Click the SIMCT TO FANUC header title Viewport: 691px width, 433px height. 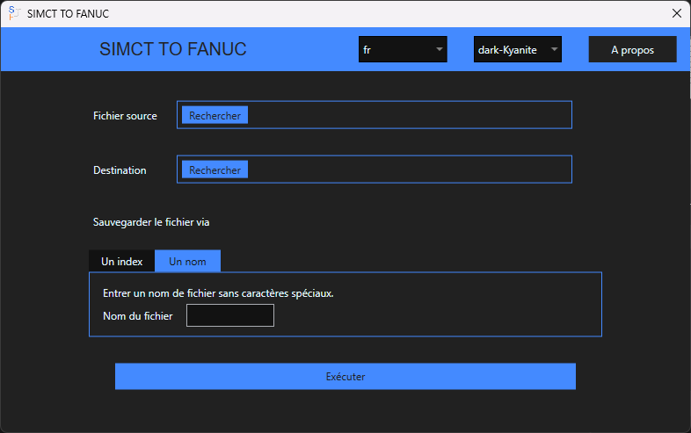point(172,49)
